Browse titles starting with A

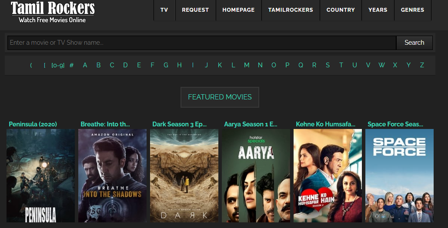click(85, 65)
